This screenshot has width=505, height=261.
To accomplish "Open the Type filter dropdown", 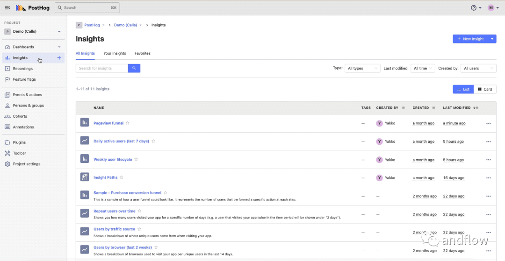I will point(362,68).
